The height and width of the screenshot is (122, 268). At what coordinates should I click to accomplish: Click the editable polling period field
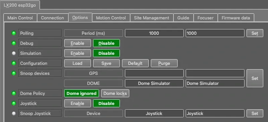[215, 33]
